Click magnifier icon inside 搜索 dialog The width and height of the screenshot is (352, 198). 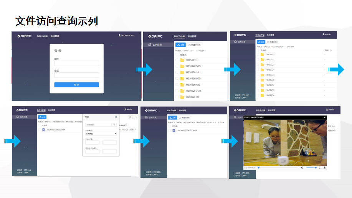114,124
